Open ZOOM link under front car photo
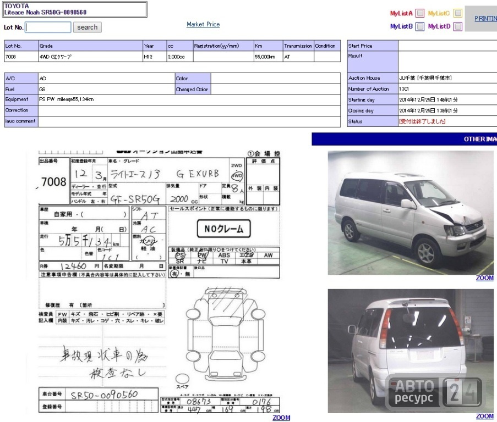 [x=485, y=277]
